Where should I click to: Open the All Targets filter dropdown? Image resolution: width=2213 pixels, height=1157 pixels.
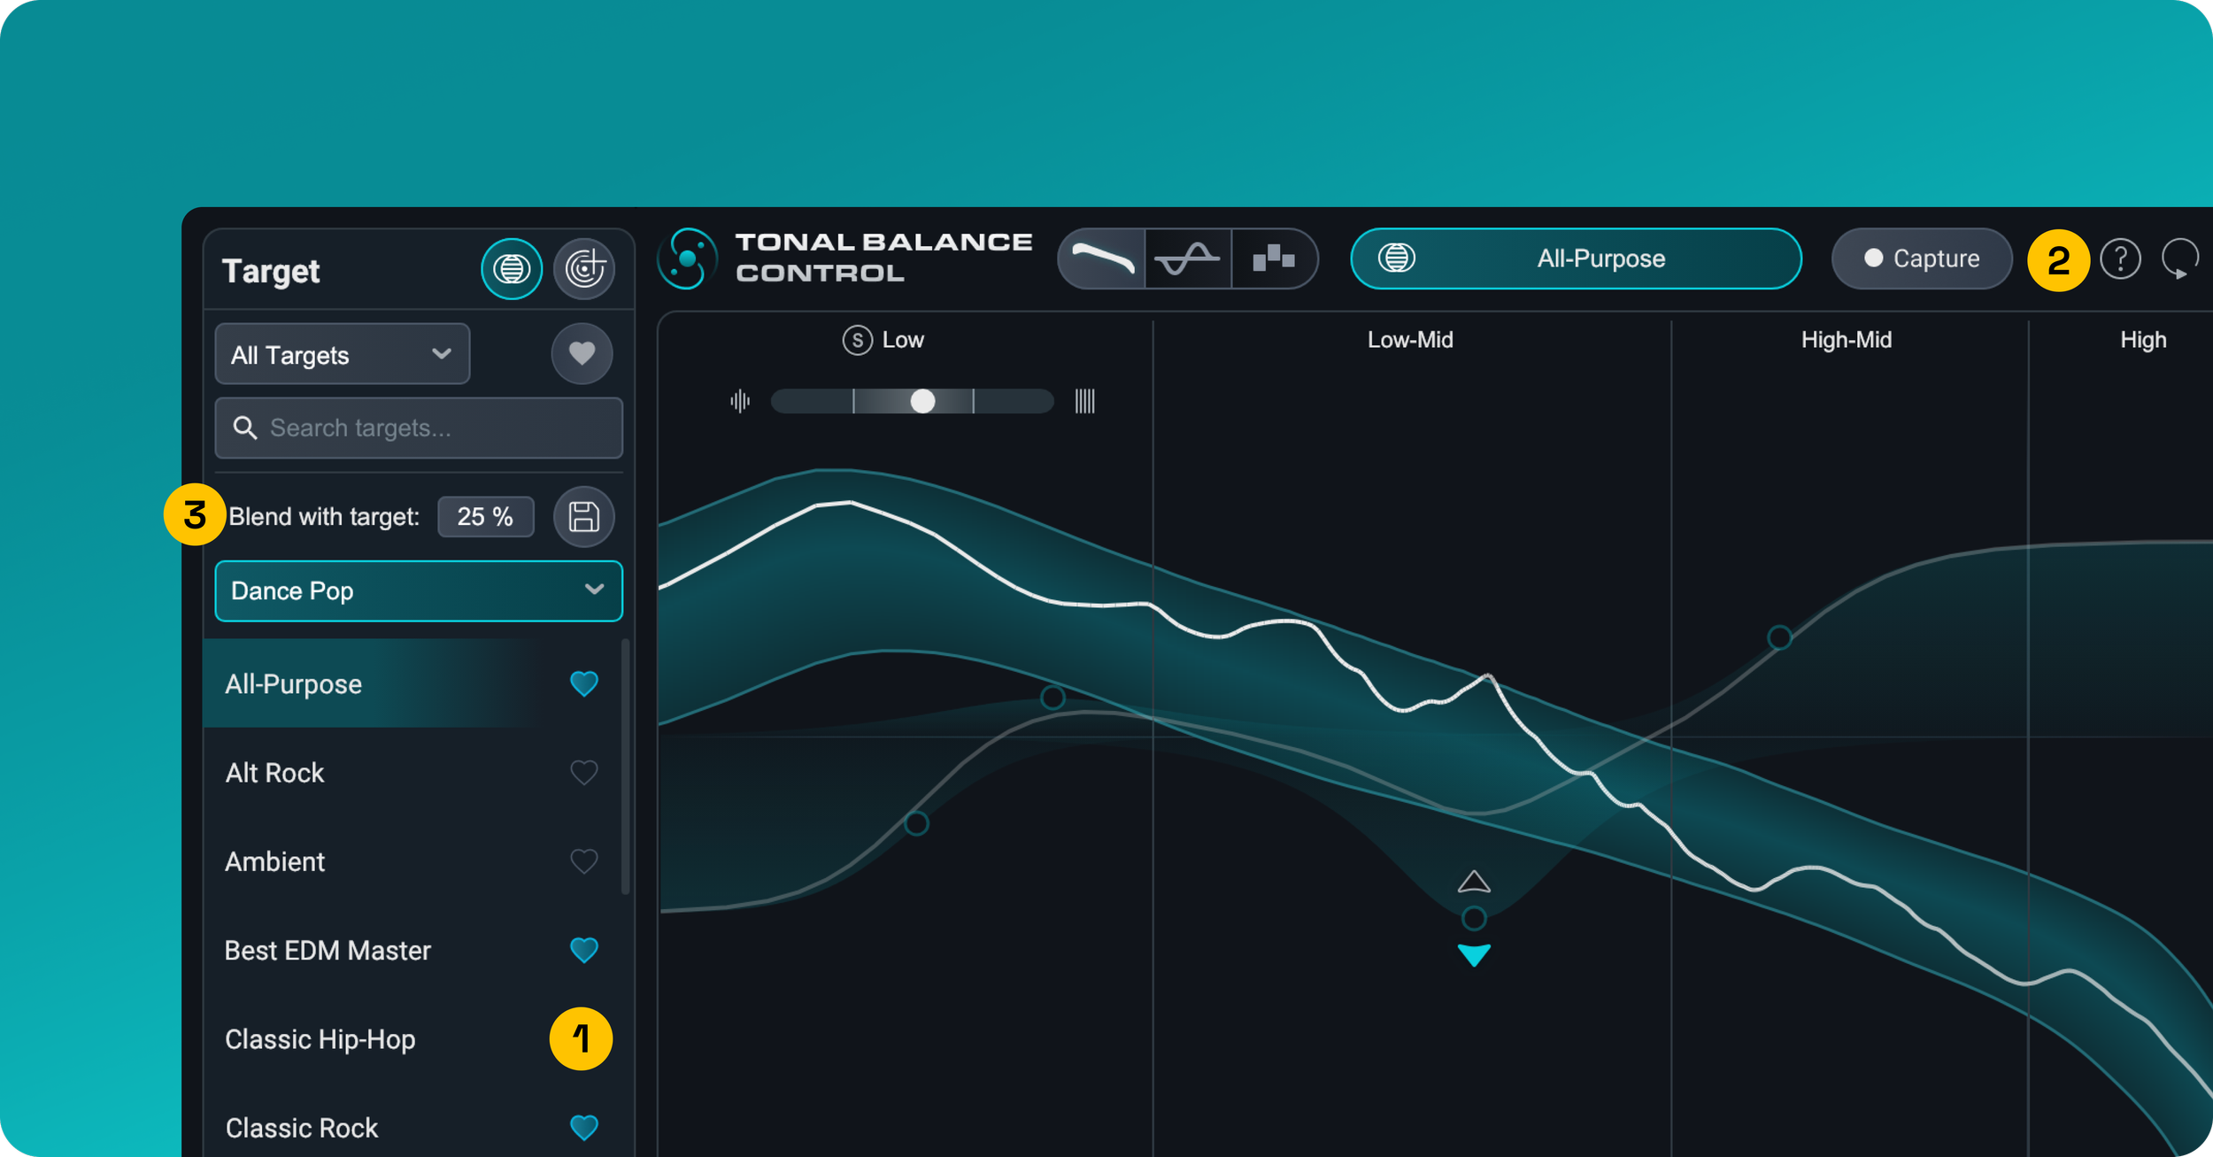(342, 354)
